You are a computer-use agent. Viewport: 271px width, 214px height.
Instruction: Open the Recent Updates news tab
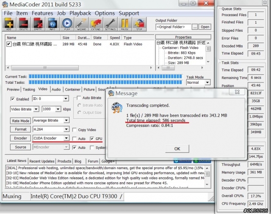coord(42,161)
